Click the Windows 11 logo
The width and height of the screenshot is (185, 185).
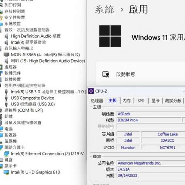[x=110, y=36]
